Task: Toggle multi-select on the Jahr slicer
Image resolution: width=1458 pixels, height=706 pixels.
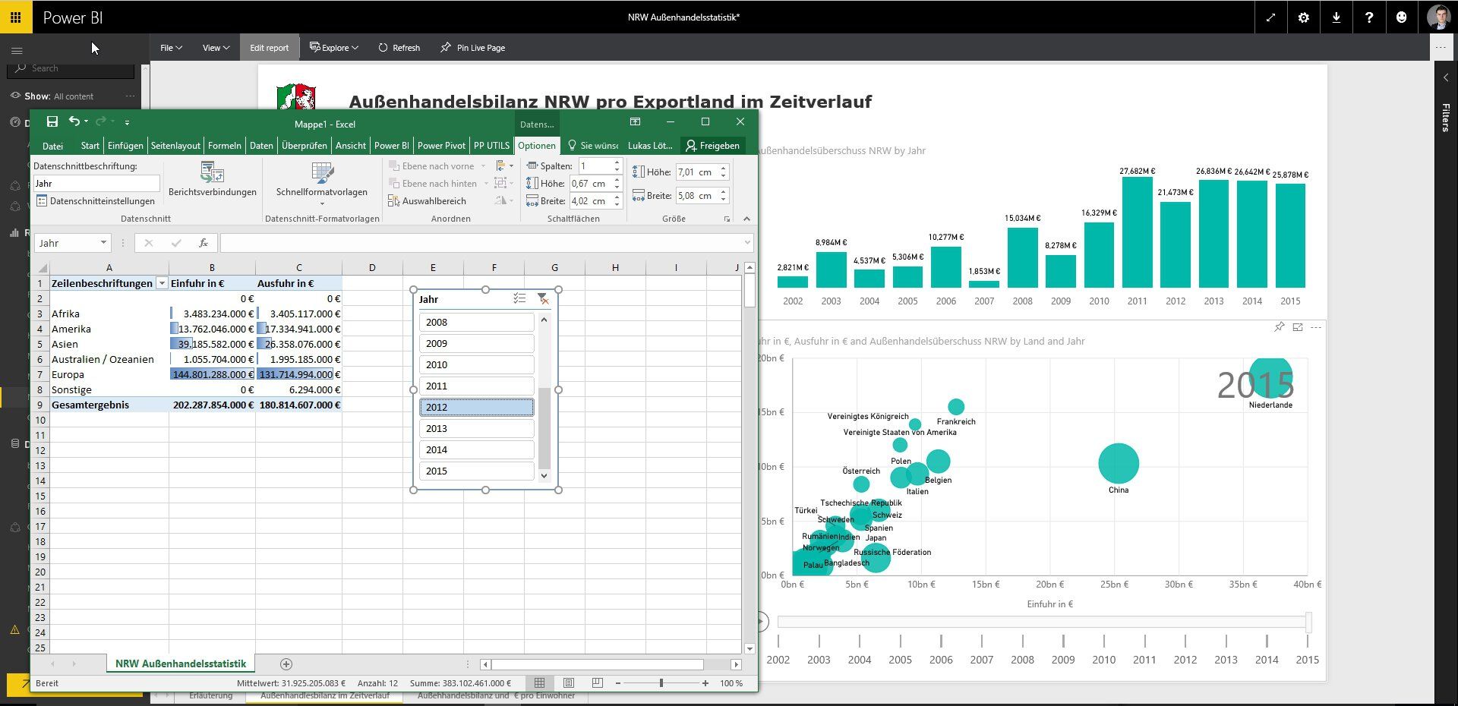Action: 519,299
